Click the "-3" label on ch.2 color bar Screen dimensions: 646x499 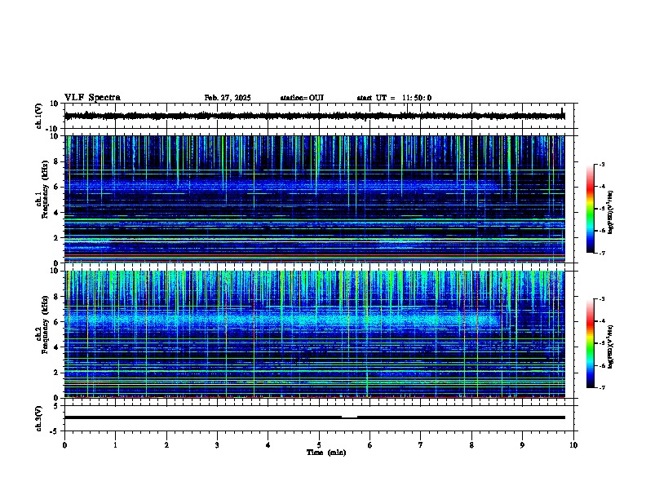click(x=602, y=299)
